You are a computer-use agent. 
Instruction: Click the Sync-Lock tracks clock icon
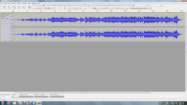[65, 8]
